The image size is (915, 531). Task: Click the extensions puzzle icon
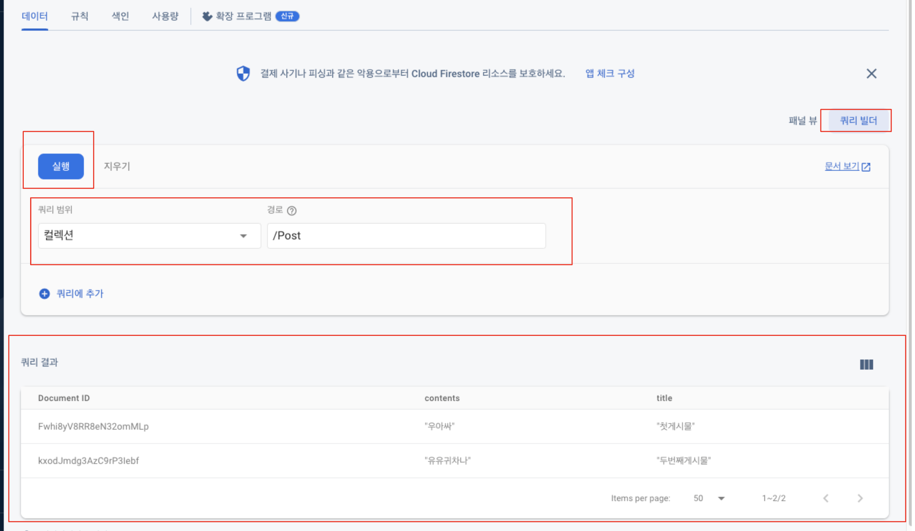tap(207, 16)
